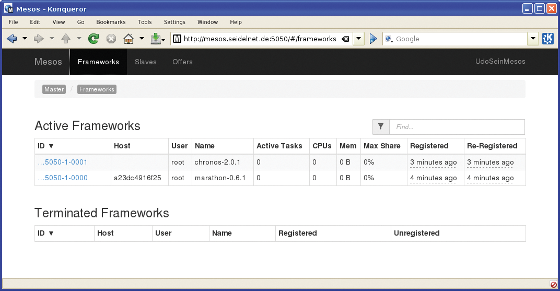Clear the location bar with the eraser icon
The width and height of the screenshot is (560, 291).
tap(345, 39)
